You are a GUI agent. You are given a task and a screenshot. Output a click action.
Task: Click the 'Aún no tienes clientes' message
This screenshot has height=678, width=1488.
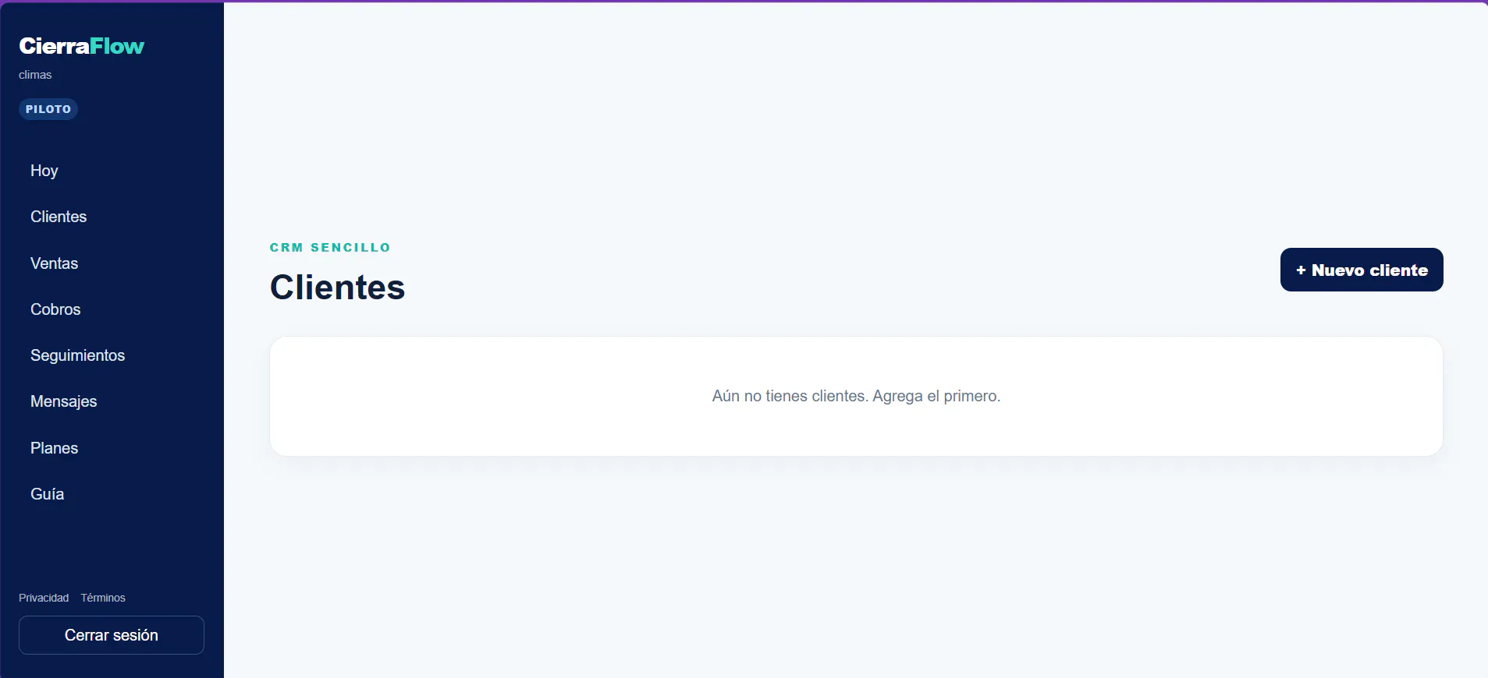(856, 396)
